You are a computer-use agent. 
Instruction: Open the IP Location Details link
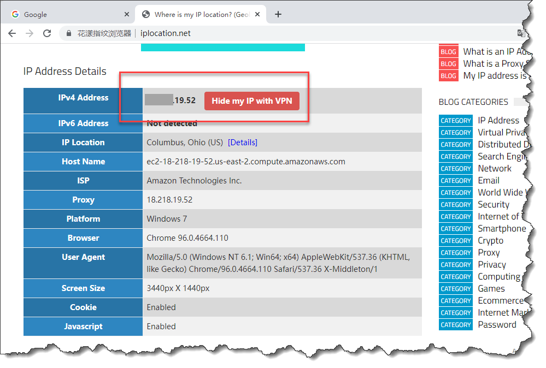point(243,143)
